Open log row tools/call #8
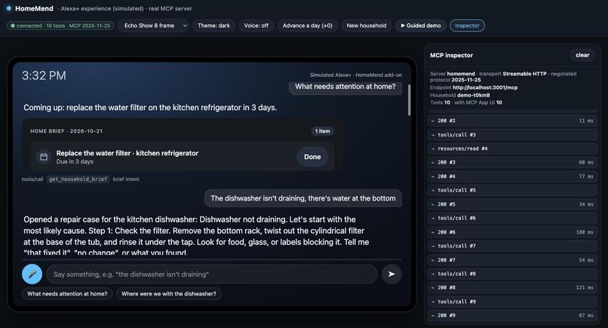Screen dimensions: 608x328 [512, 274]
